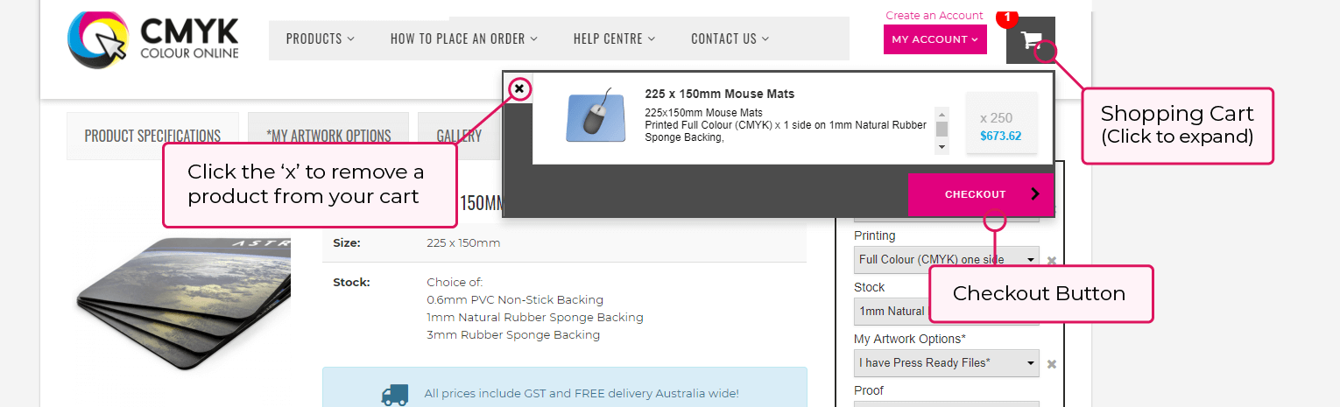Open the Contact Us menu

click(730, 39)
